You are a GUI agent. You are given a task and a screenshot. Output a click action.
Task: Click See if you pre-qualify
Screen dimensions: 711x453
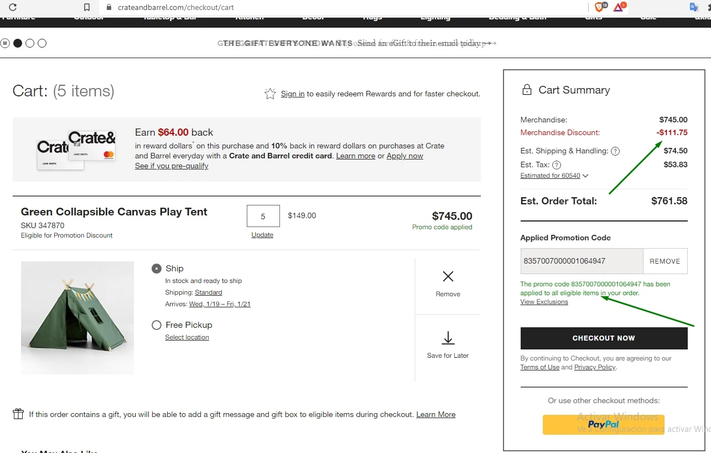tap(172, 166)
